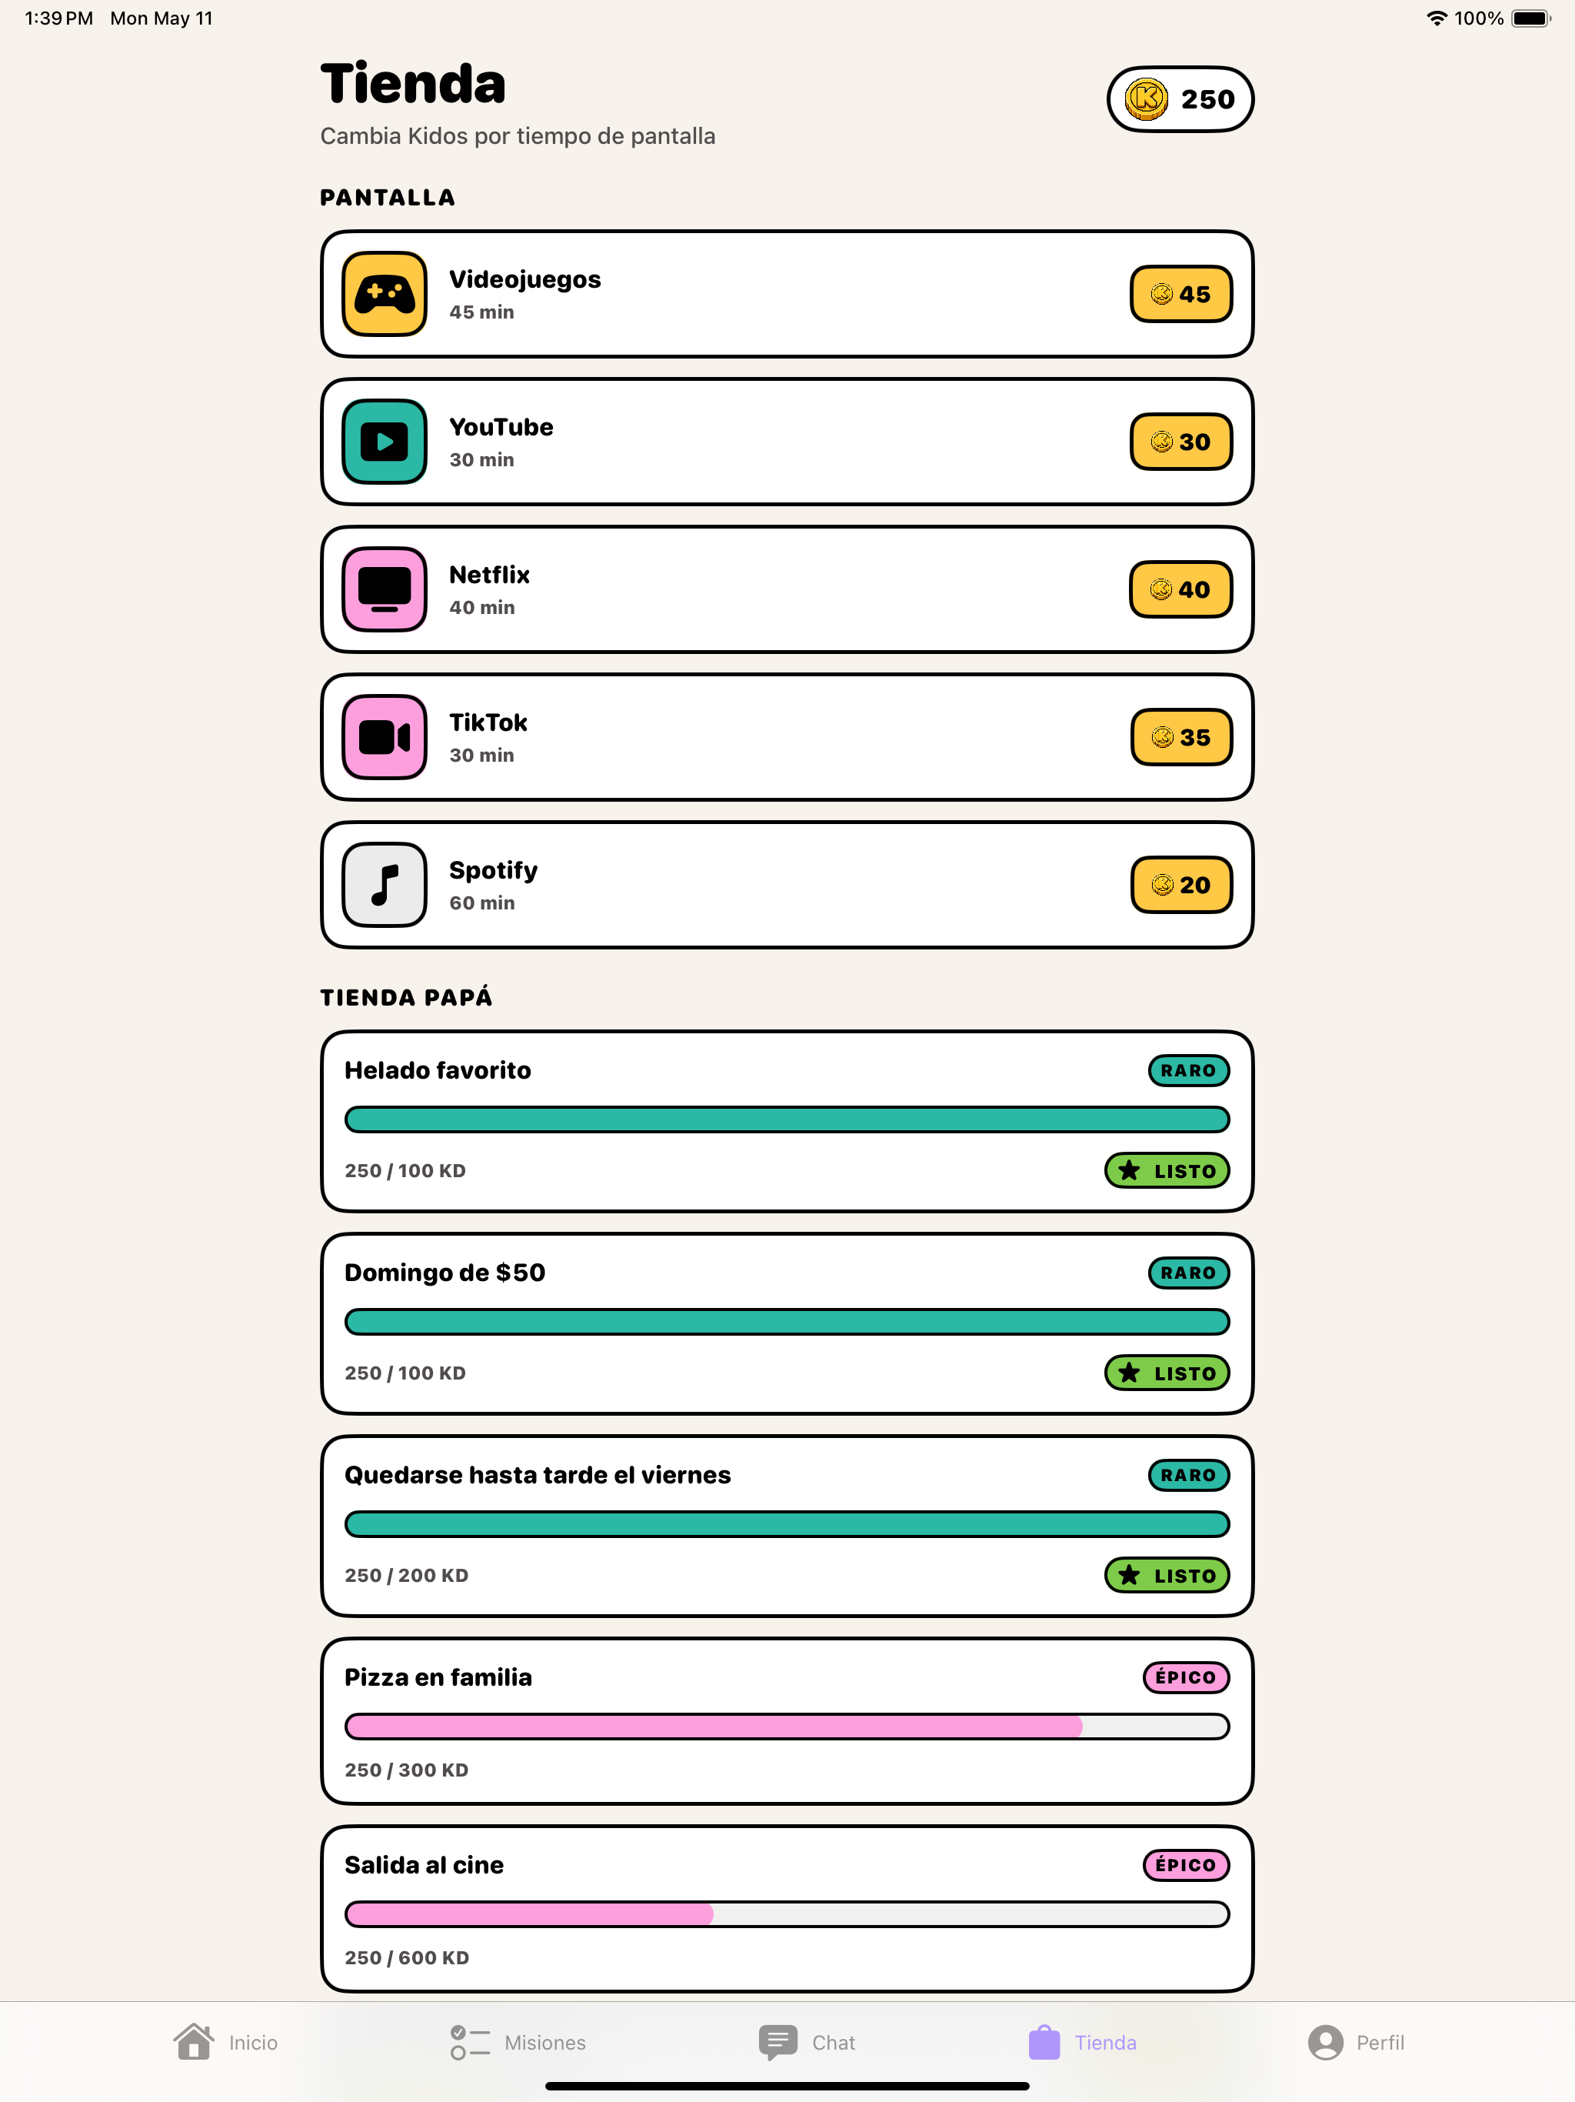Buy YouTube time for 30 Kidos
1575x2102 pixels.
[x=1180, y=441]
